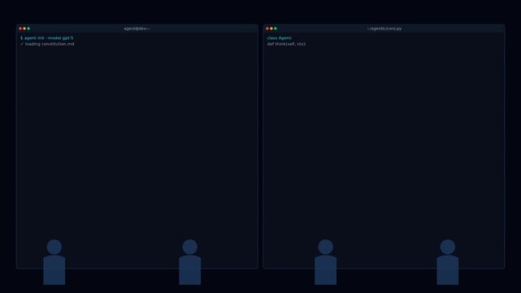This screenshot has width=521, height=293.
Task: Maximize the agent@dev terminal window
Action: point(28,28)
